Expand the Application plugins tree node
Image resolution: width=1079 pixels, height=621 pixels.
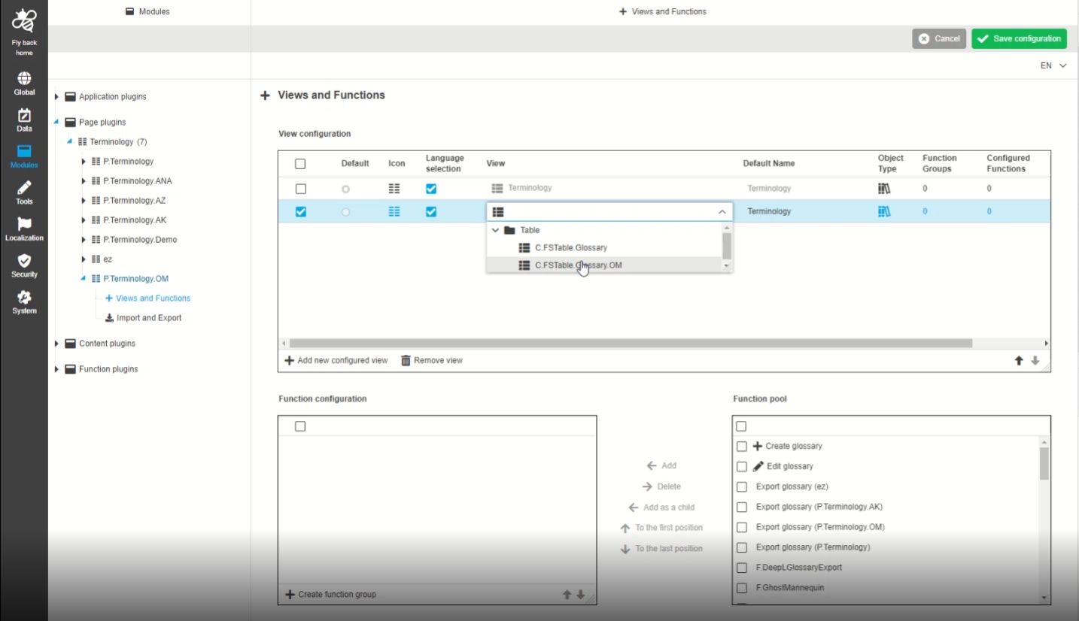click(56, 97)
